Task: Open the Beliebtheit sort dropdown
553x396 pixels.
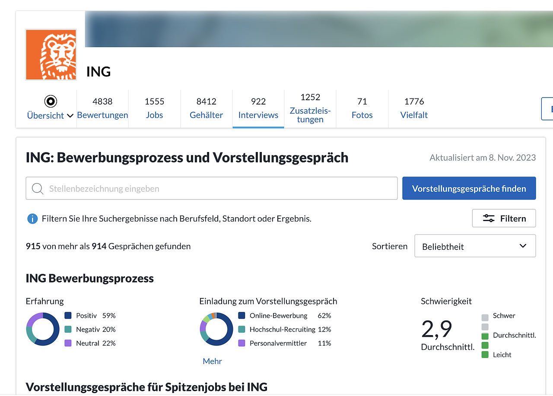Action: (x=475, y=246)
